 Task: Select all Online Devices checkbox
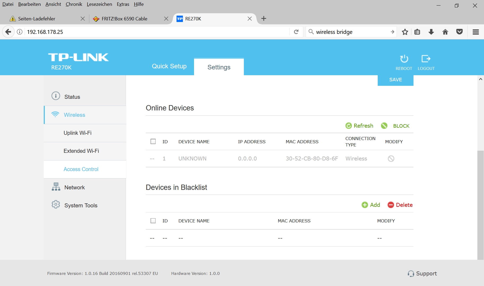point(153,141)
